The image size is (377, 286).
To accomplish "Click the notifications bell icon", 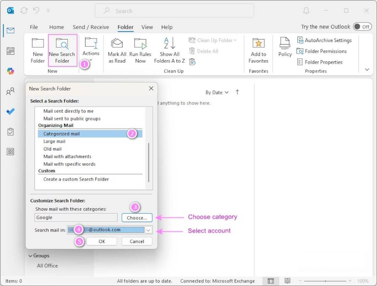I will point(306,11).
